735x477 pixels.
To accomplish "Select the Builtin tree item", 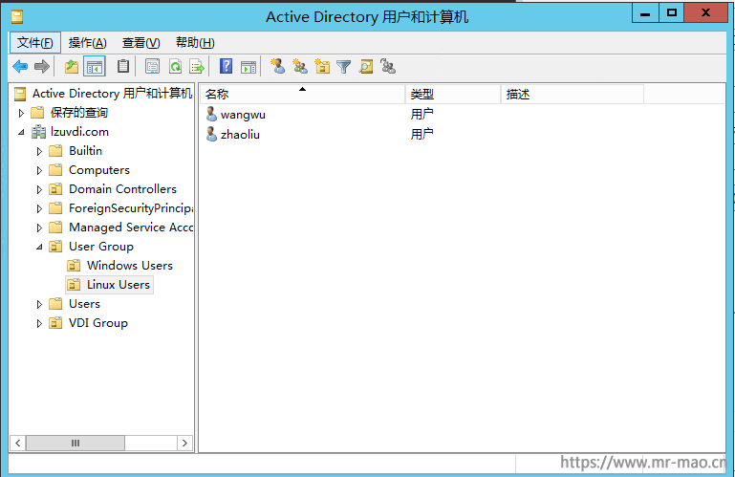I will [x=85, y=151].
